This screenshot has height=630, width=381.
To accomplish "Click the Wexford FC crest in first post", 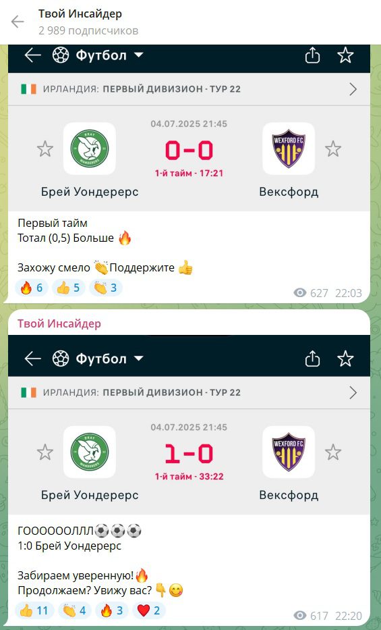I will pos(289,149).
